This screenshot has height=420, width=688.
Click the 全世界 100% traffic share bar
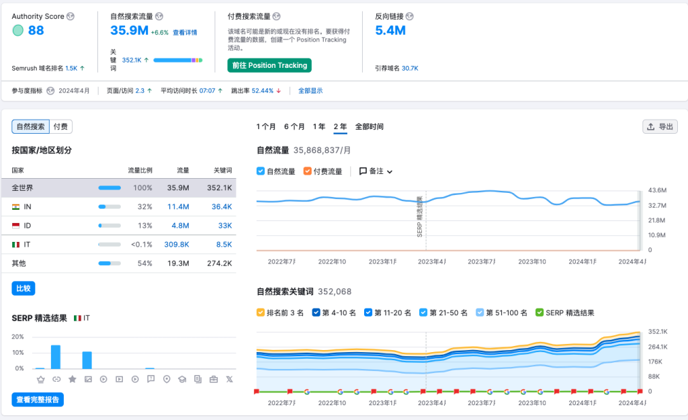110,188
